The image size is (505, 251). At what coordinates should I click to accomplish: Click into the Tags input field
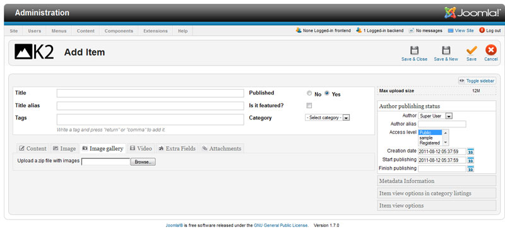point(150,120)
